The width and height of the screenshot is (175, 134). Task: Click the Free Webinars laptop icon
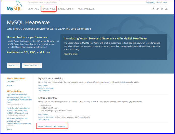coord(8,91)
